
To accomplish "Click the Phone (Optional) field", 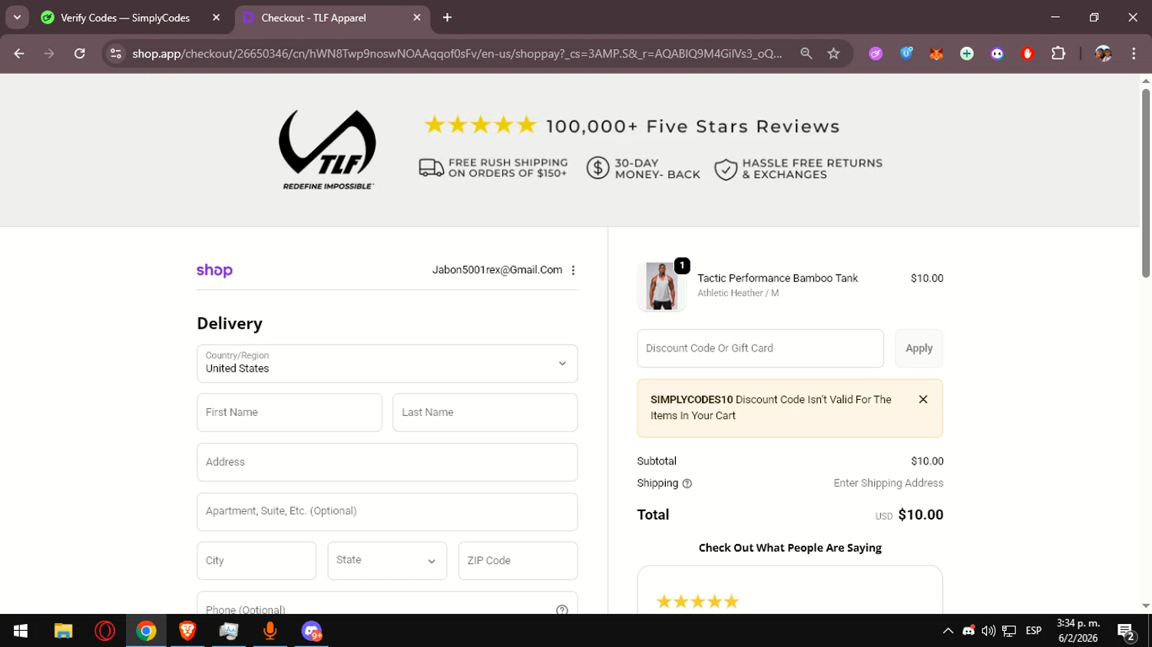I will point(387,603).
